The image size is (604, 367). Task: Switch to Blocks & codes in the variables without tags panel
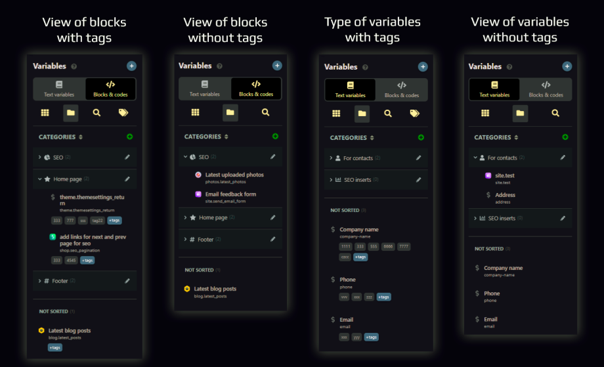coord(546,89)
